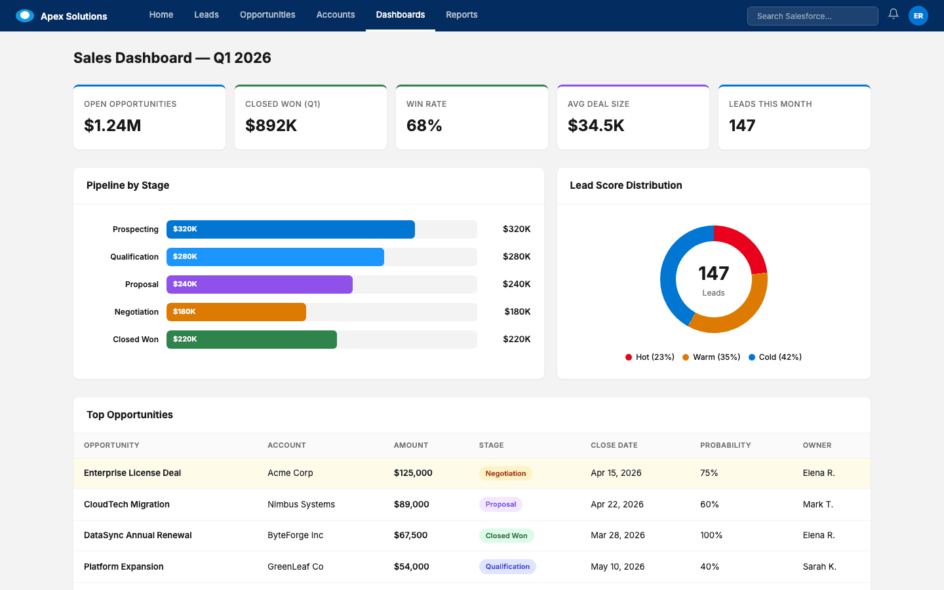Image resolution: width=944 pixels, height=590 pixels.
Task: Click the orange Negotiation pipeline bar
Action: tap(236, 312)
